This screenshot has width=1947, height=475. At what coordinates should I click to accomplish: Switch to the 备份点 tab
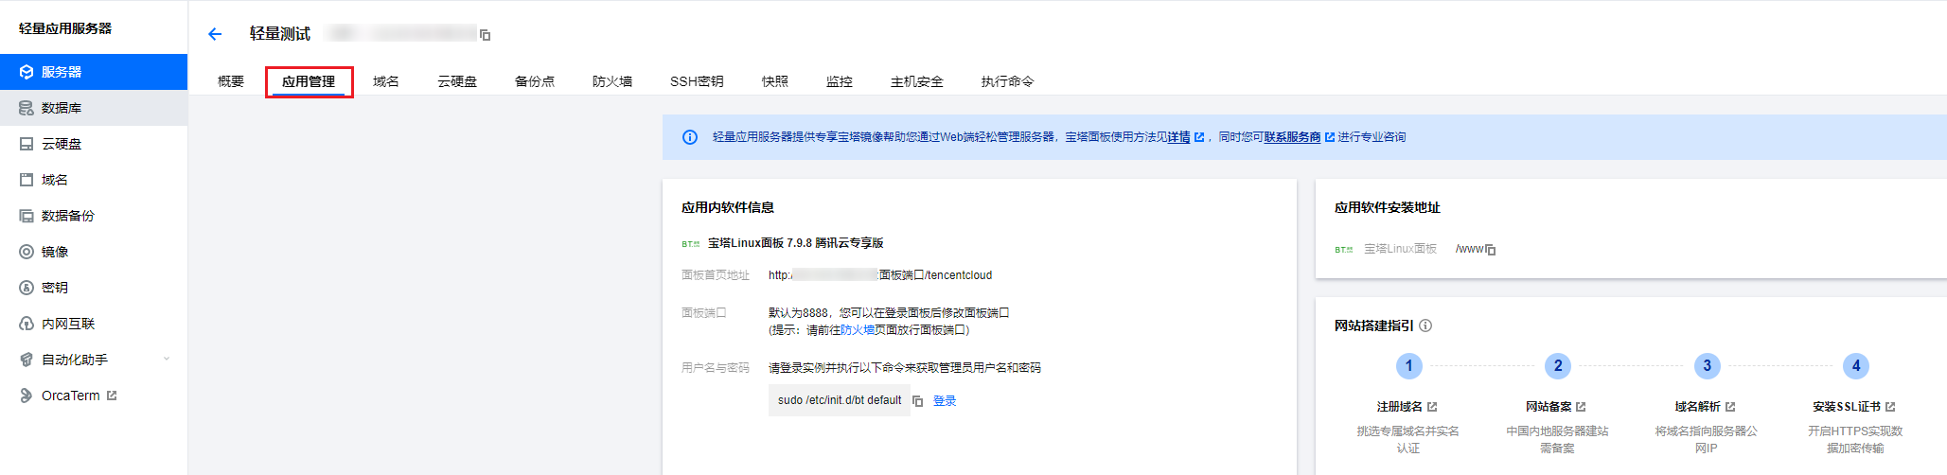tap(535, 81)
